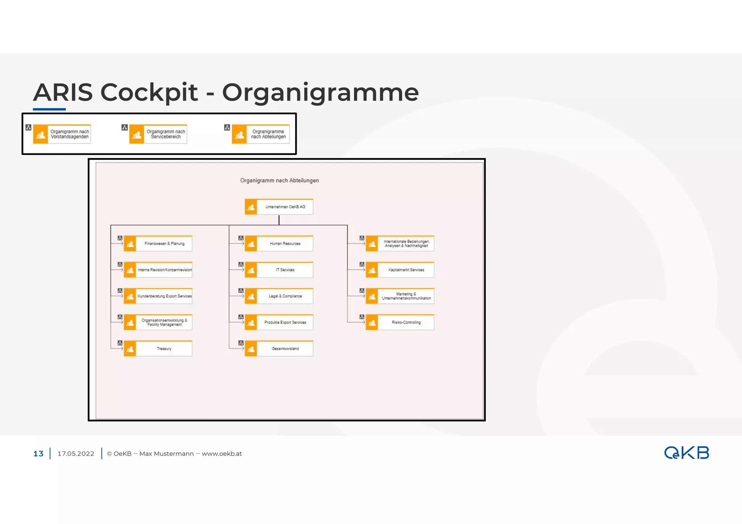Click orange icon beside Kapitalmarkt Services
The width and height of the screenshot is (742, 524).
pyautogui.click(x=372, y=270)
